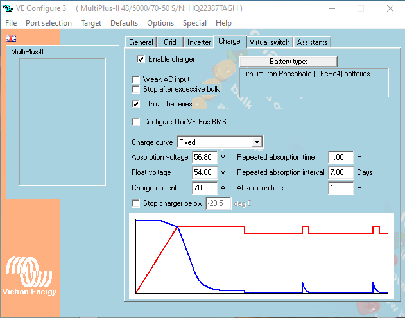Image resolution: width=405 pixels, height=318 pixels.
Task: Switch to the Virtual switch tab
Action: pyautogui.click(x=270, y=42)
